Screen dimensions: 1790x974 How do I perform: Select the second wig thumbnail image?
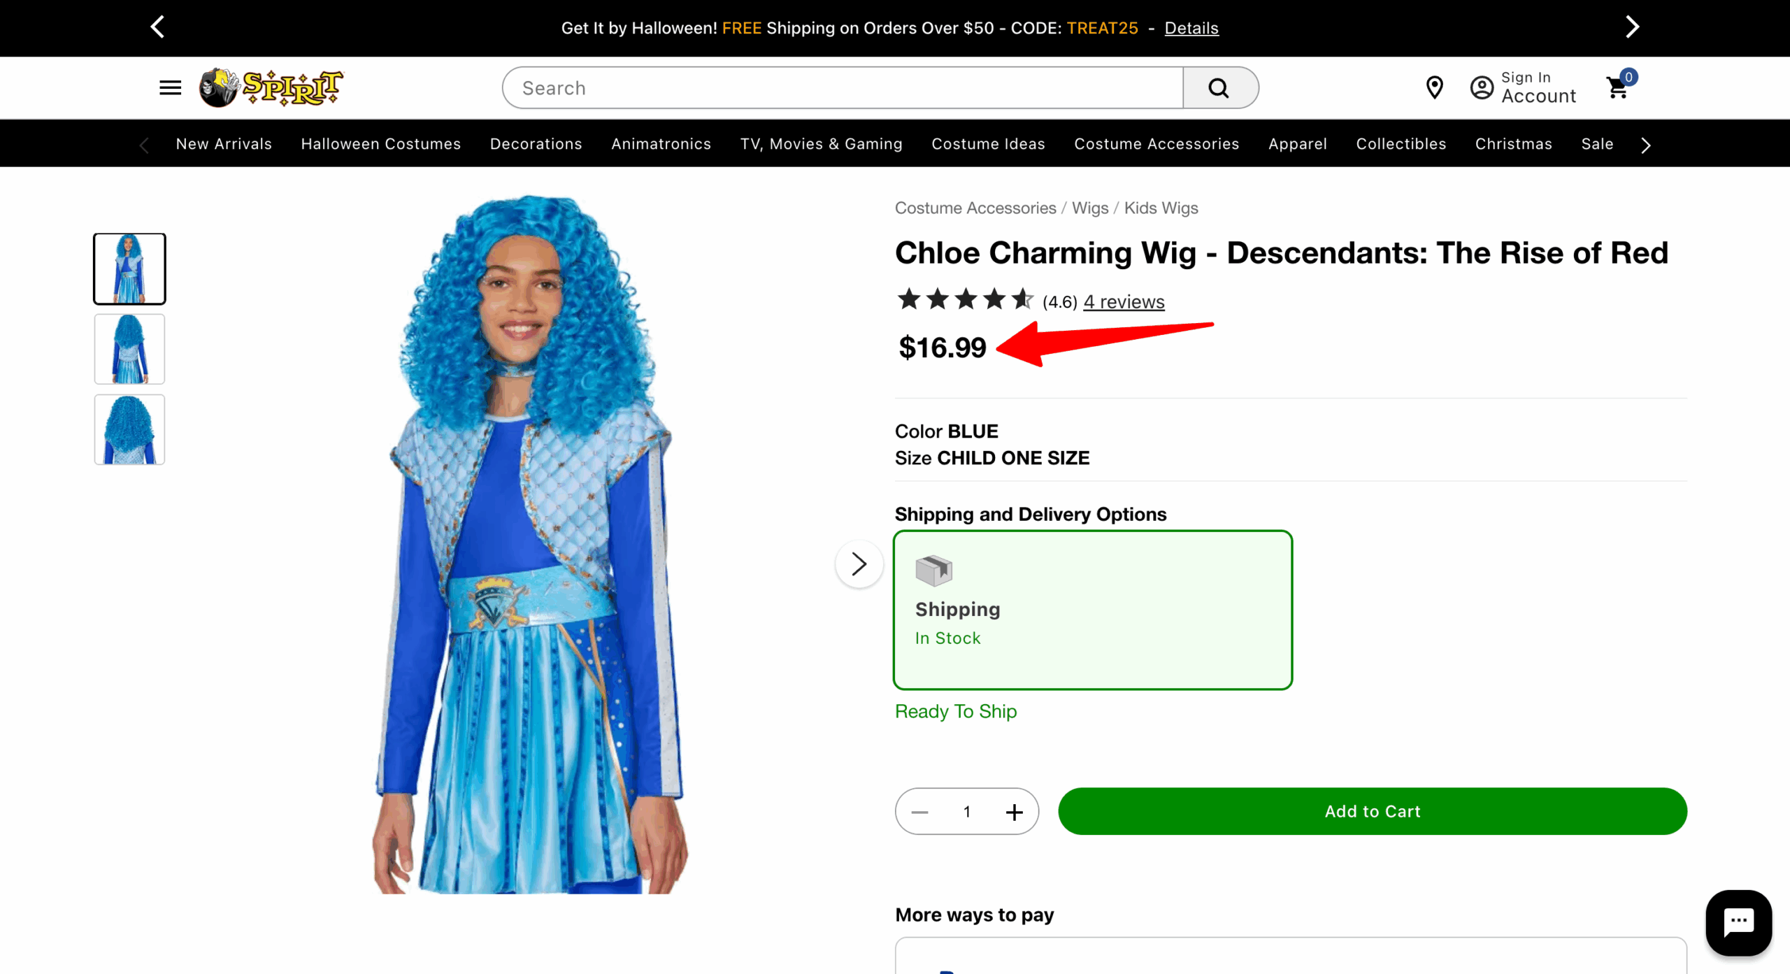[129, 349]
